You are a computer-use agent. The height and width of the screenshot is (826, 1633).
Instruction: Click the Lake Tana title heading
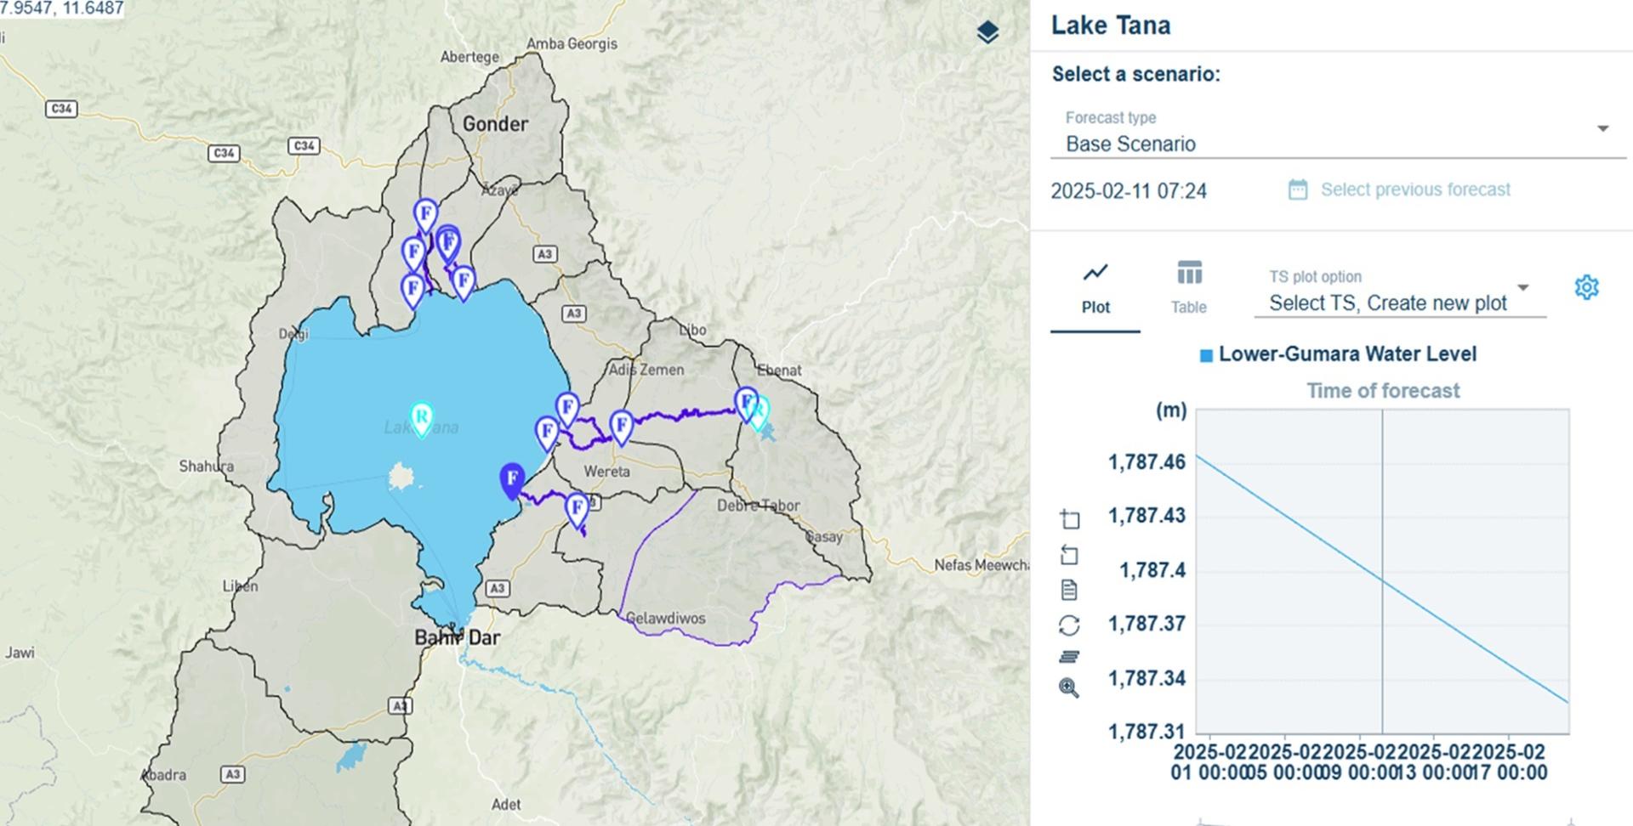click(x=1111, y=25)
